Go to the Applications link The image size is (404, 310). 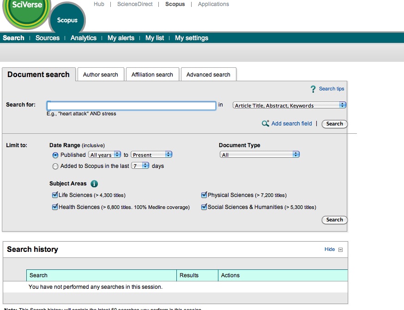pyautogui.click(x=213, y=4)
